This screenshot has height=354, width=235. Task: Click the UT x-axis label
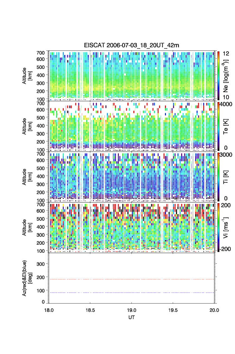coord(131,317)
